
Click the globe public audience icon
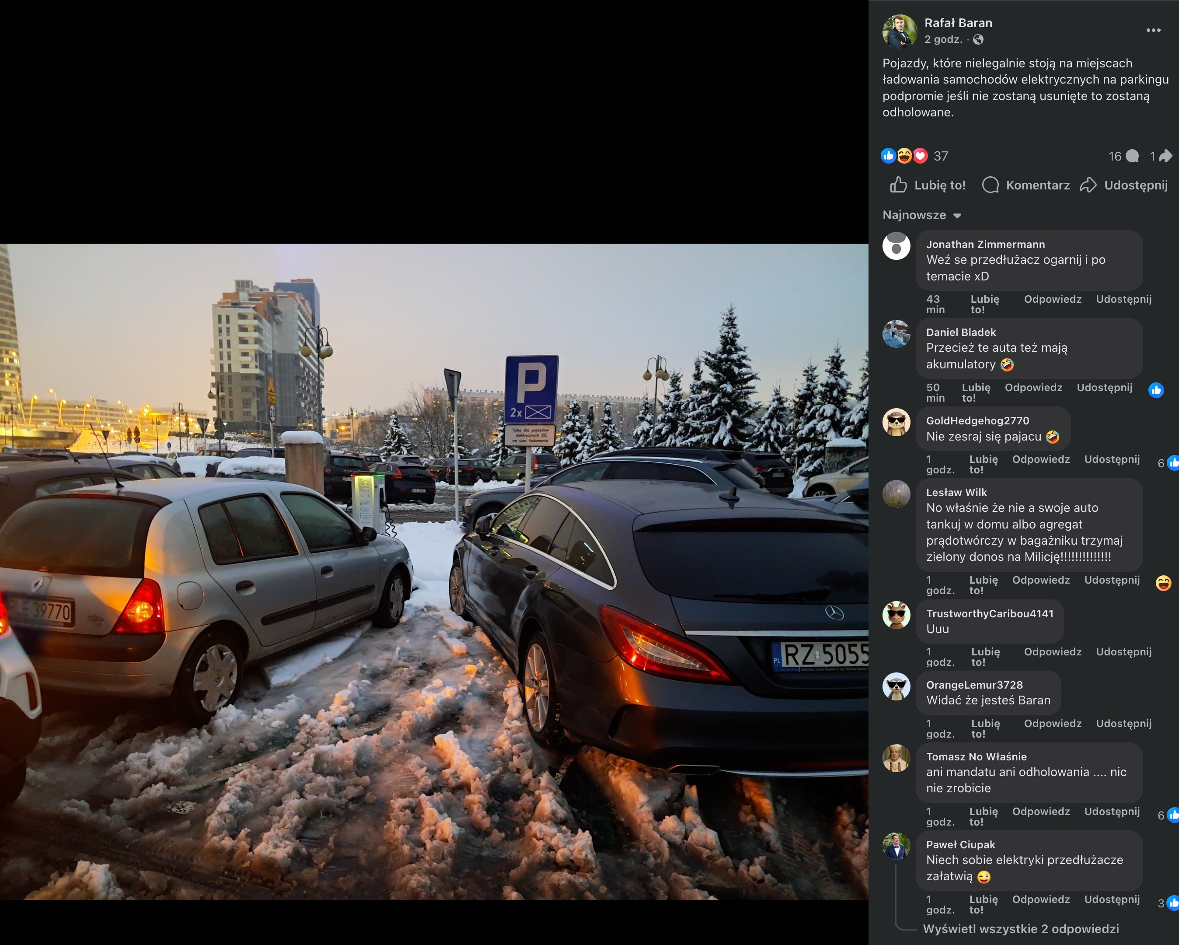pyautogui.click(x=978, y=39)
